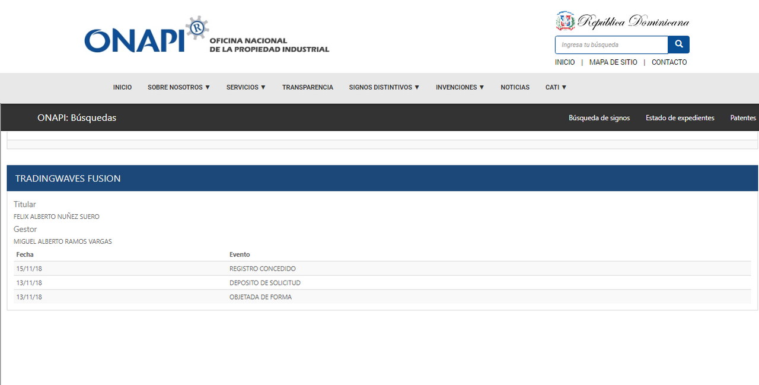Click the República Dominicana coat of arms
The width and height of the screenshot is (759, 385).
(x=565, y=21)
